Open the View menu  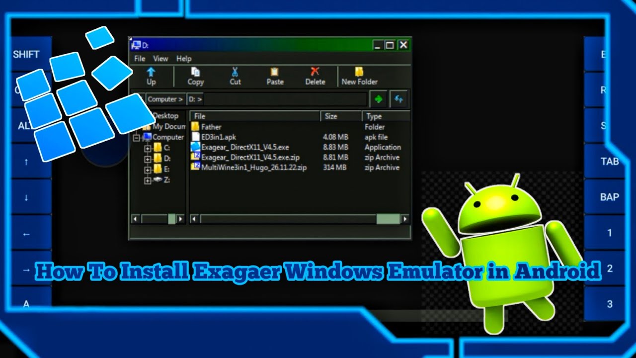(x=160, y=58)
